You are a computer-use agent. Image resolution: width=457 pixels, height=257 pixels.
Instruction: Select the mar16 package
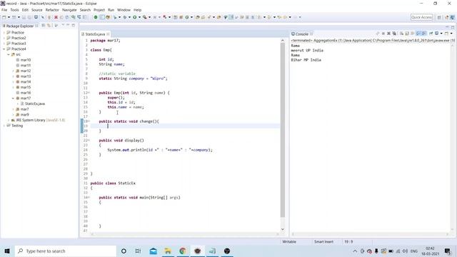(26, 93)
